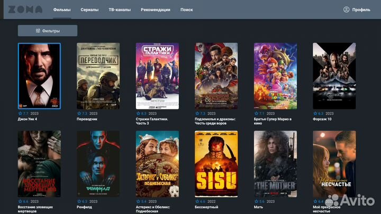This screenshot has height=214, width=381.
Task: Open the Подземелья и драконы poster
Action: pyautogui.click(x=216, y=76)
